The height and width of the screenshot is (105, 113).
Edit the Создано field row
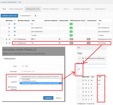point(9,36)
